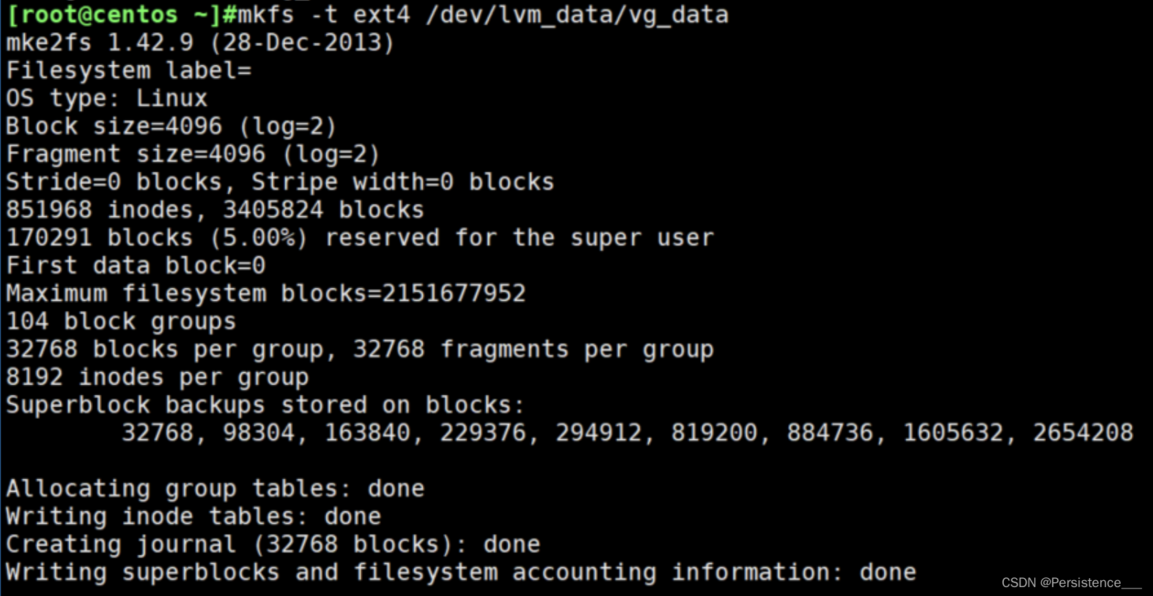Viewport: 1153px width, 596px height.
Task: Select the 'OS type: Linux' line
Action: [107, 99]
